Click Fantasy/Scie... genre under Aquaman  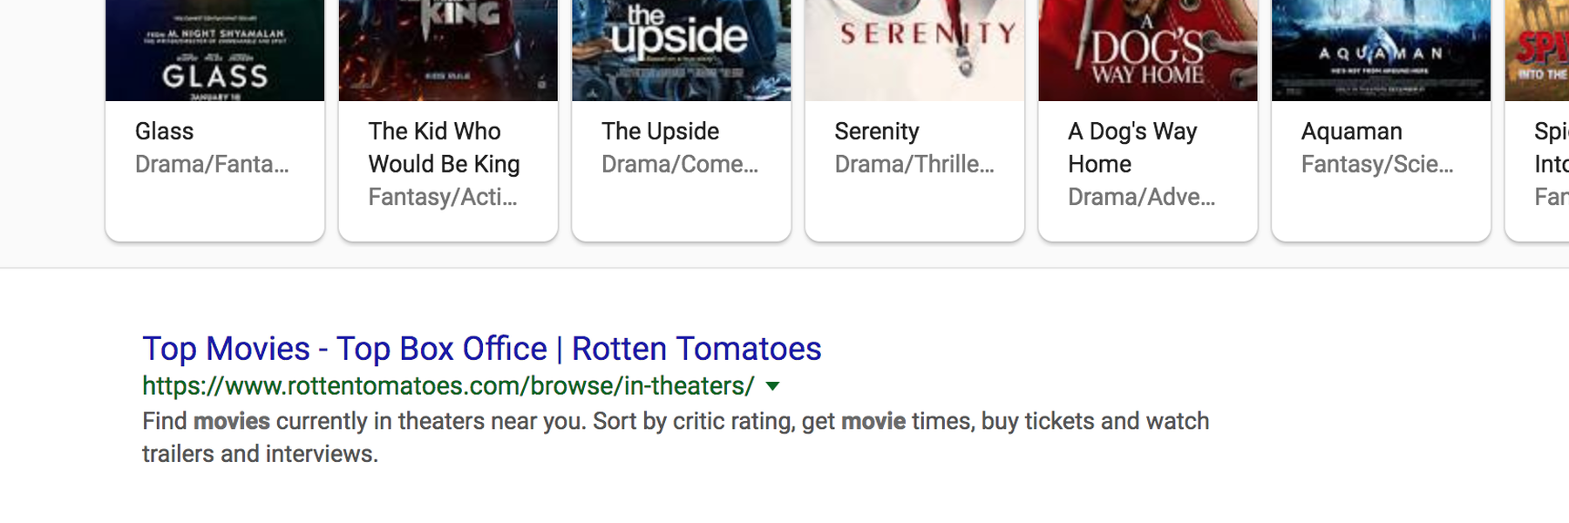coord(1377,164)
